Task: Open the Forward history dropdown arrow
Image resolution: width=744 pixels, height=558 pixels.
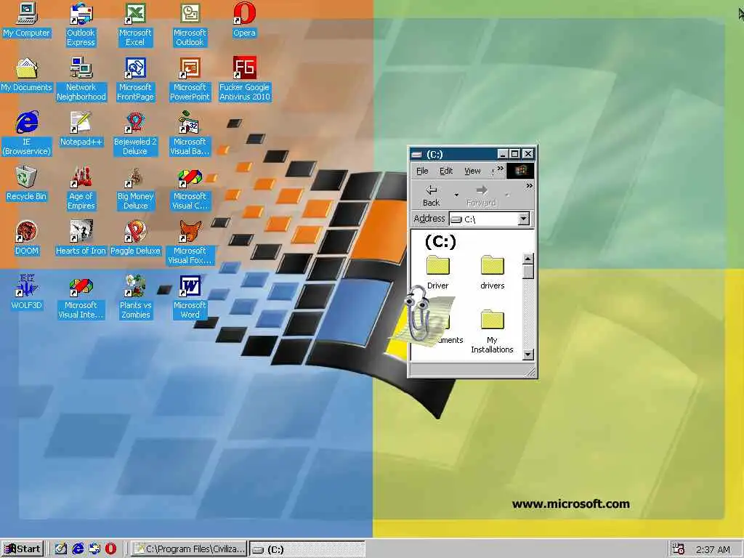Action: click(x=507, y=195)
